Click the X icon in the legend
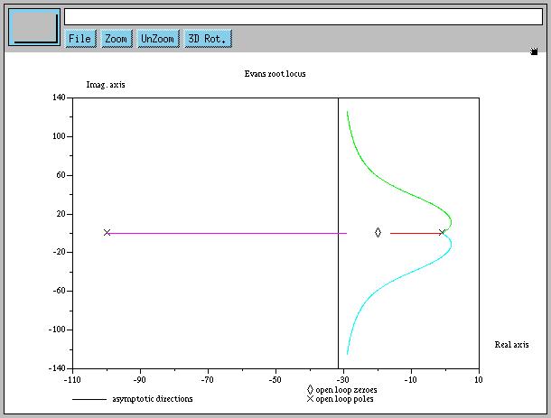 310,398
